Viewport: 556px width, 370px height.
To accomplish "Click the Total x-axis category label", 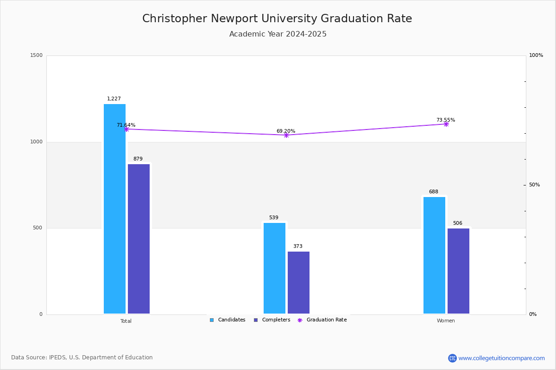I will (126, 321).
